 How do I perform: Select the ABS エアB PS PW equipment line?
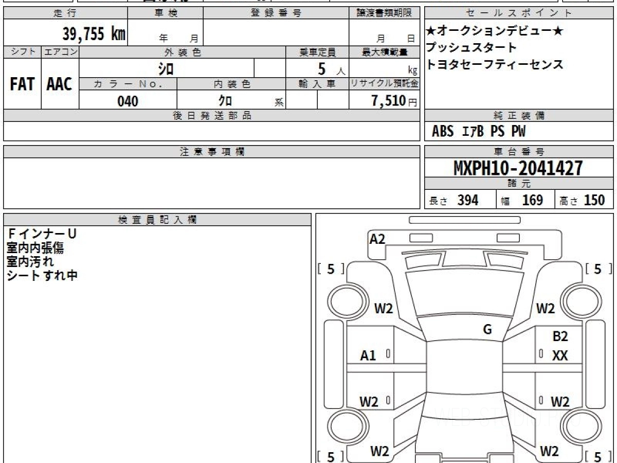click(x=479, y=132)
